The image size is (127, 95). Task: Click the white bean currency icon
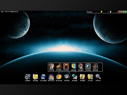110,12
